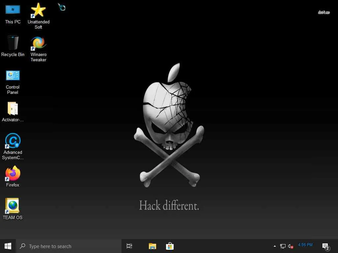The width and height of the screenshot is (338, 253).
Task: Open Task View on the taskbar
Action: pos(129,246)
